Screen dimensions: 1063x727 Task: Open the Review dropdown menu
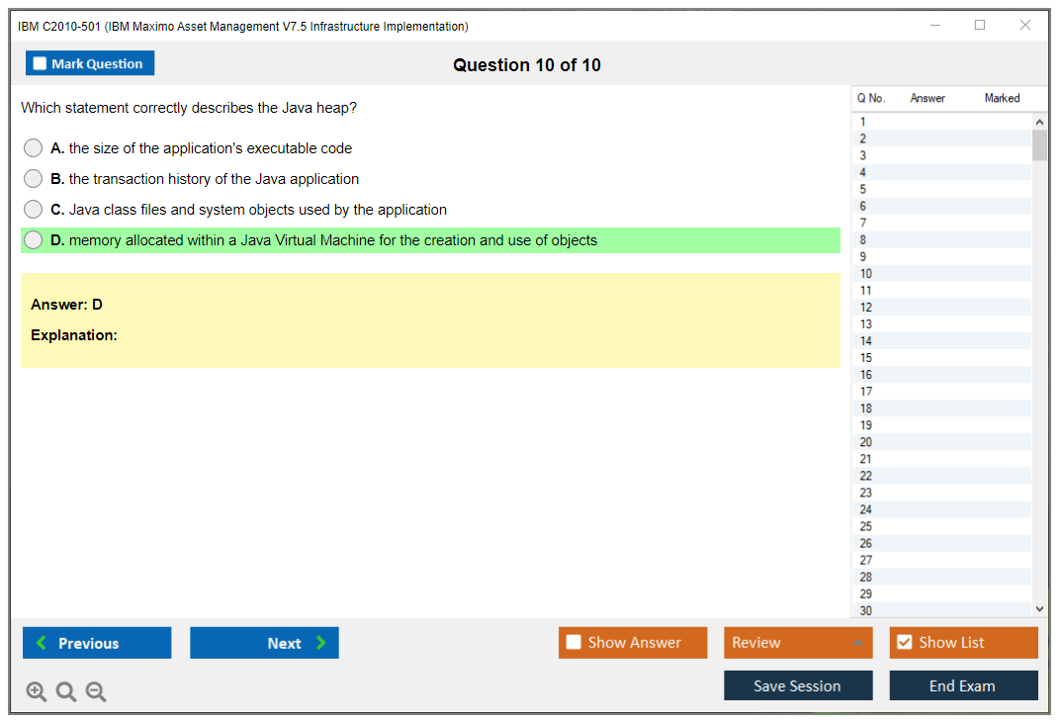point(798,643)
